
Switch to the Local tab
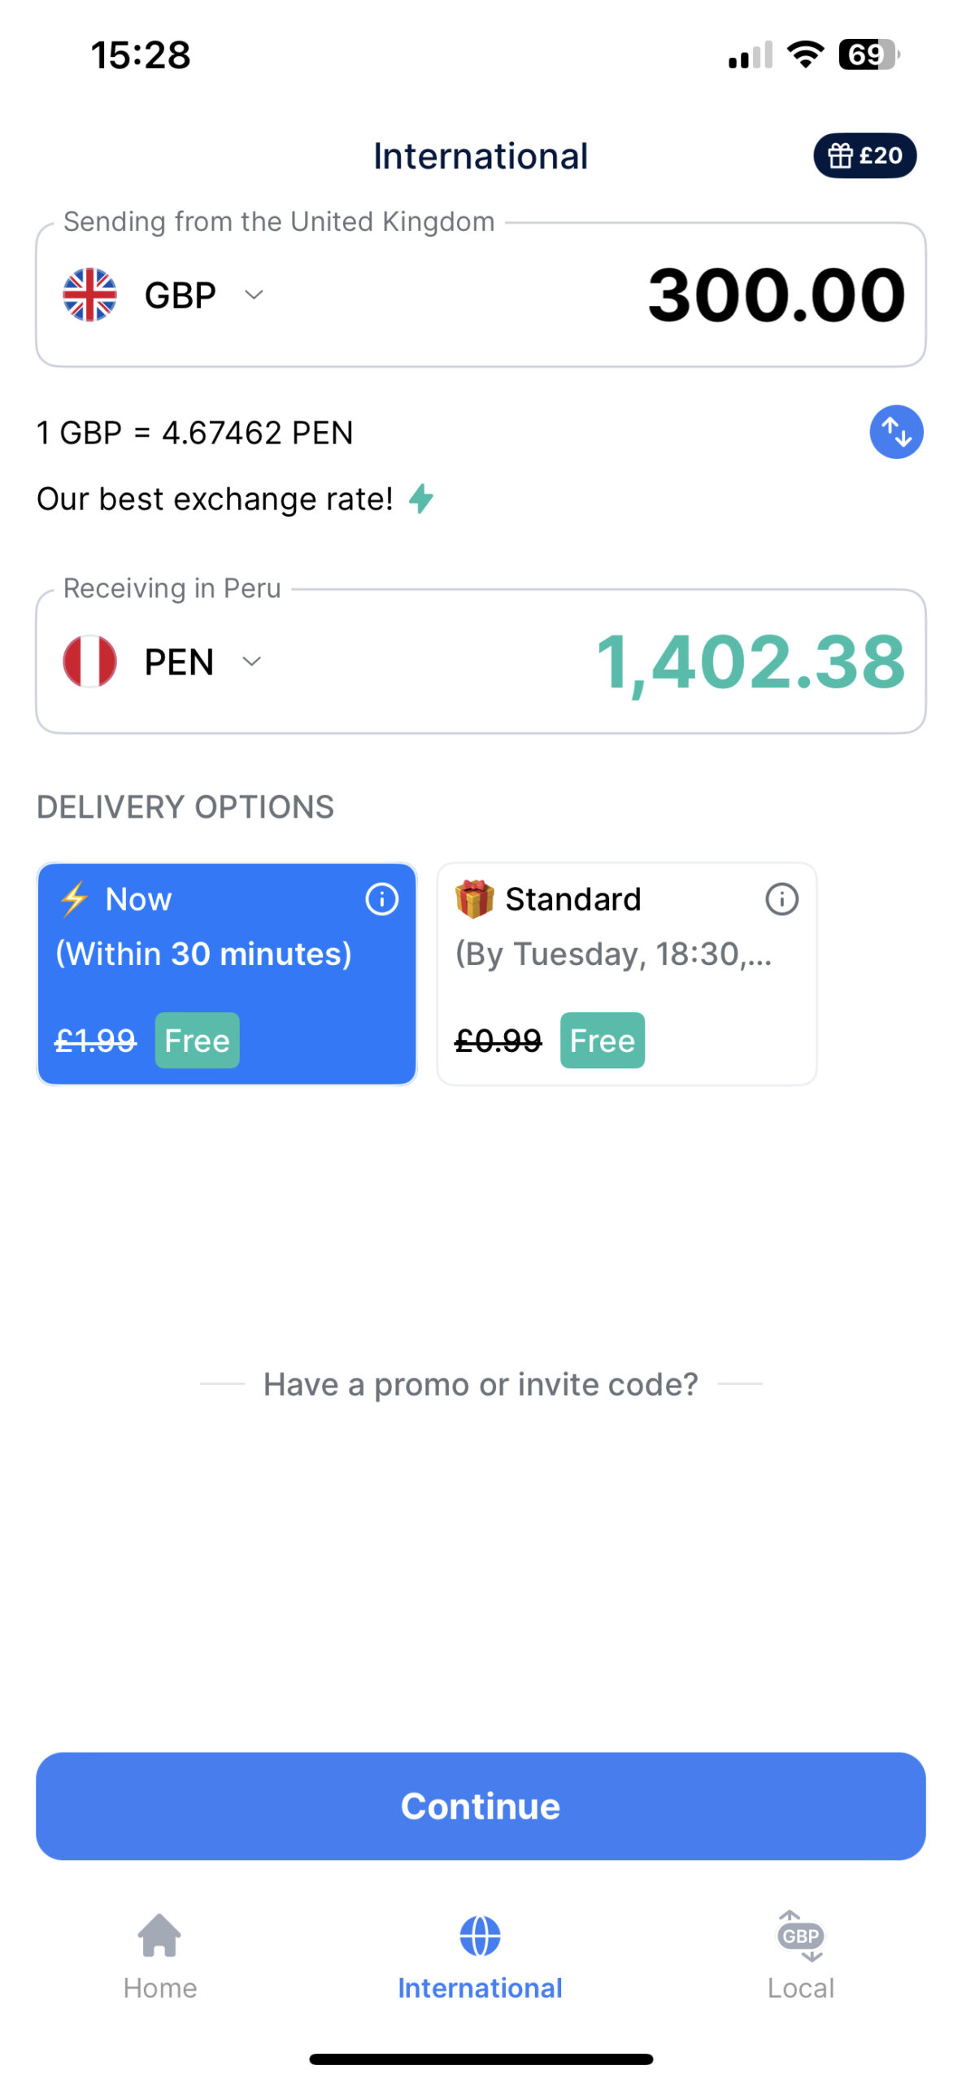(x=800, y=1954)
